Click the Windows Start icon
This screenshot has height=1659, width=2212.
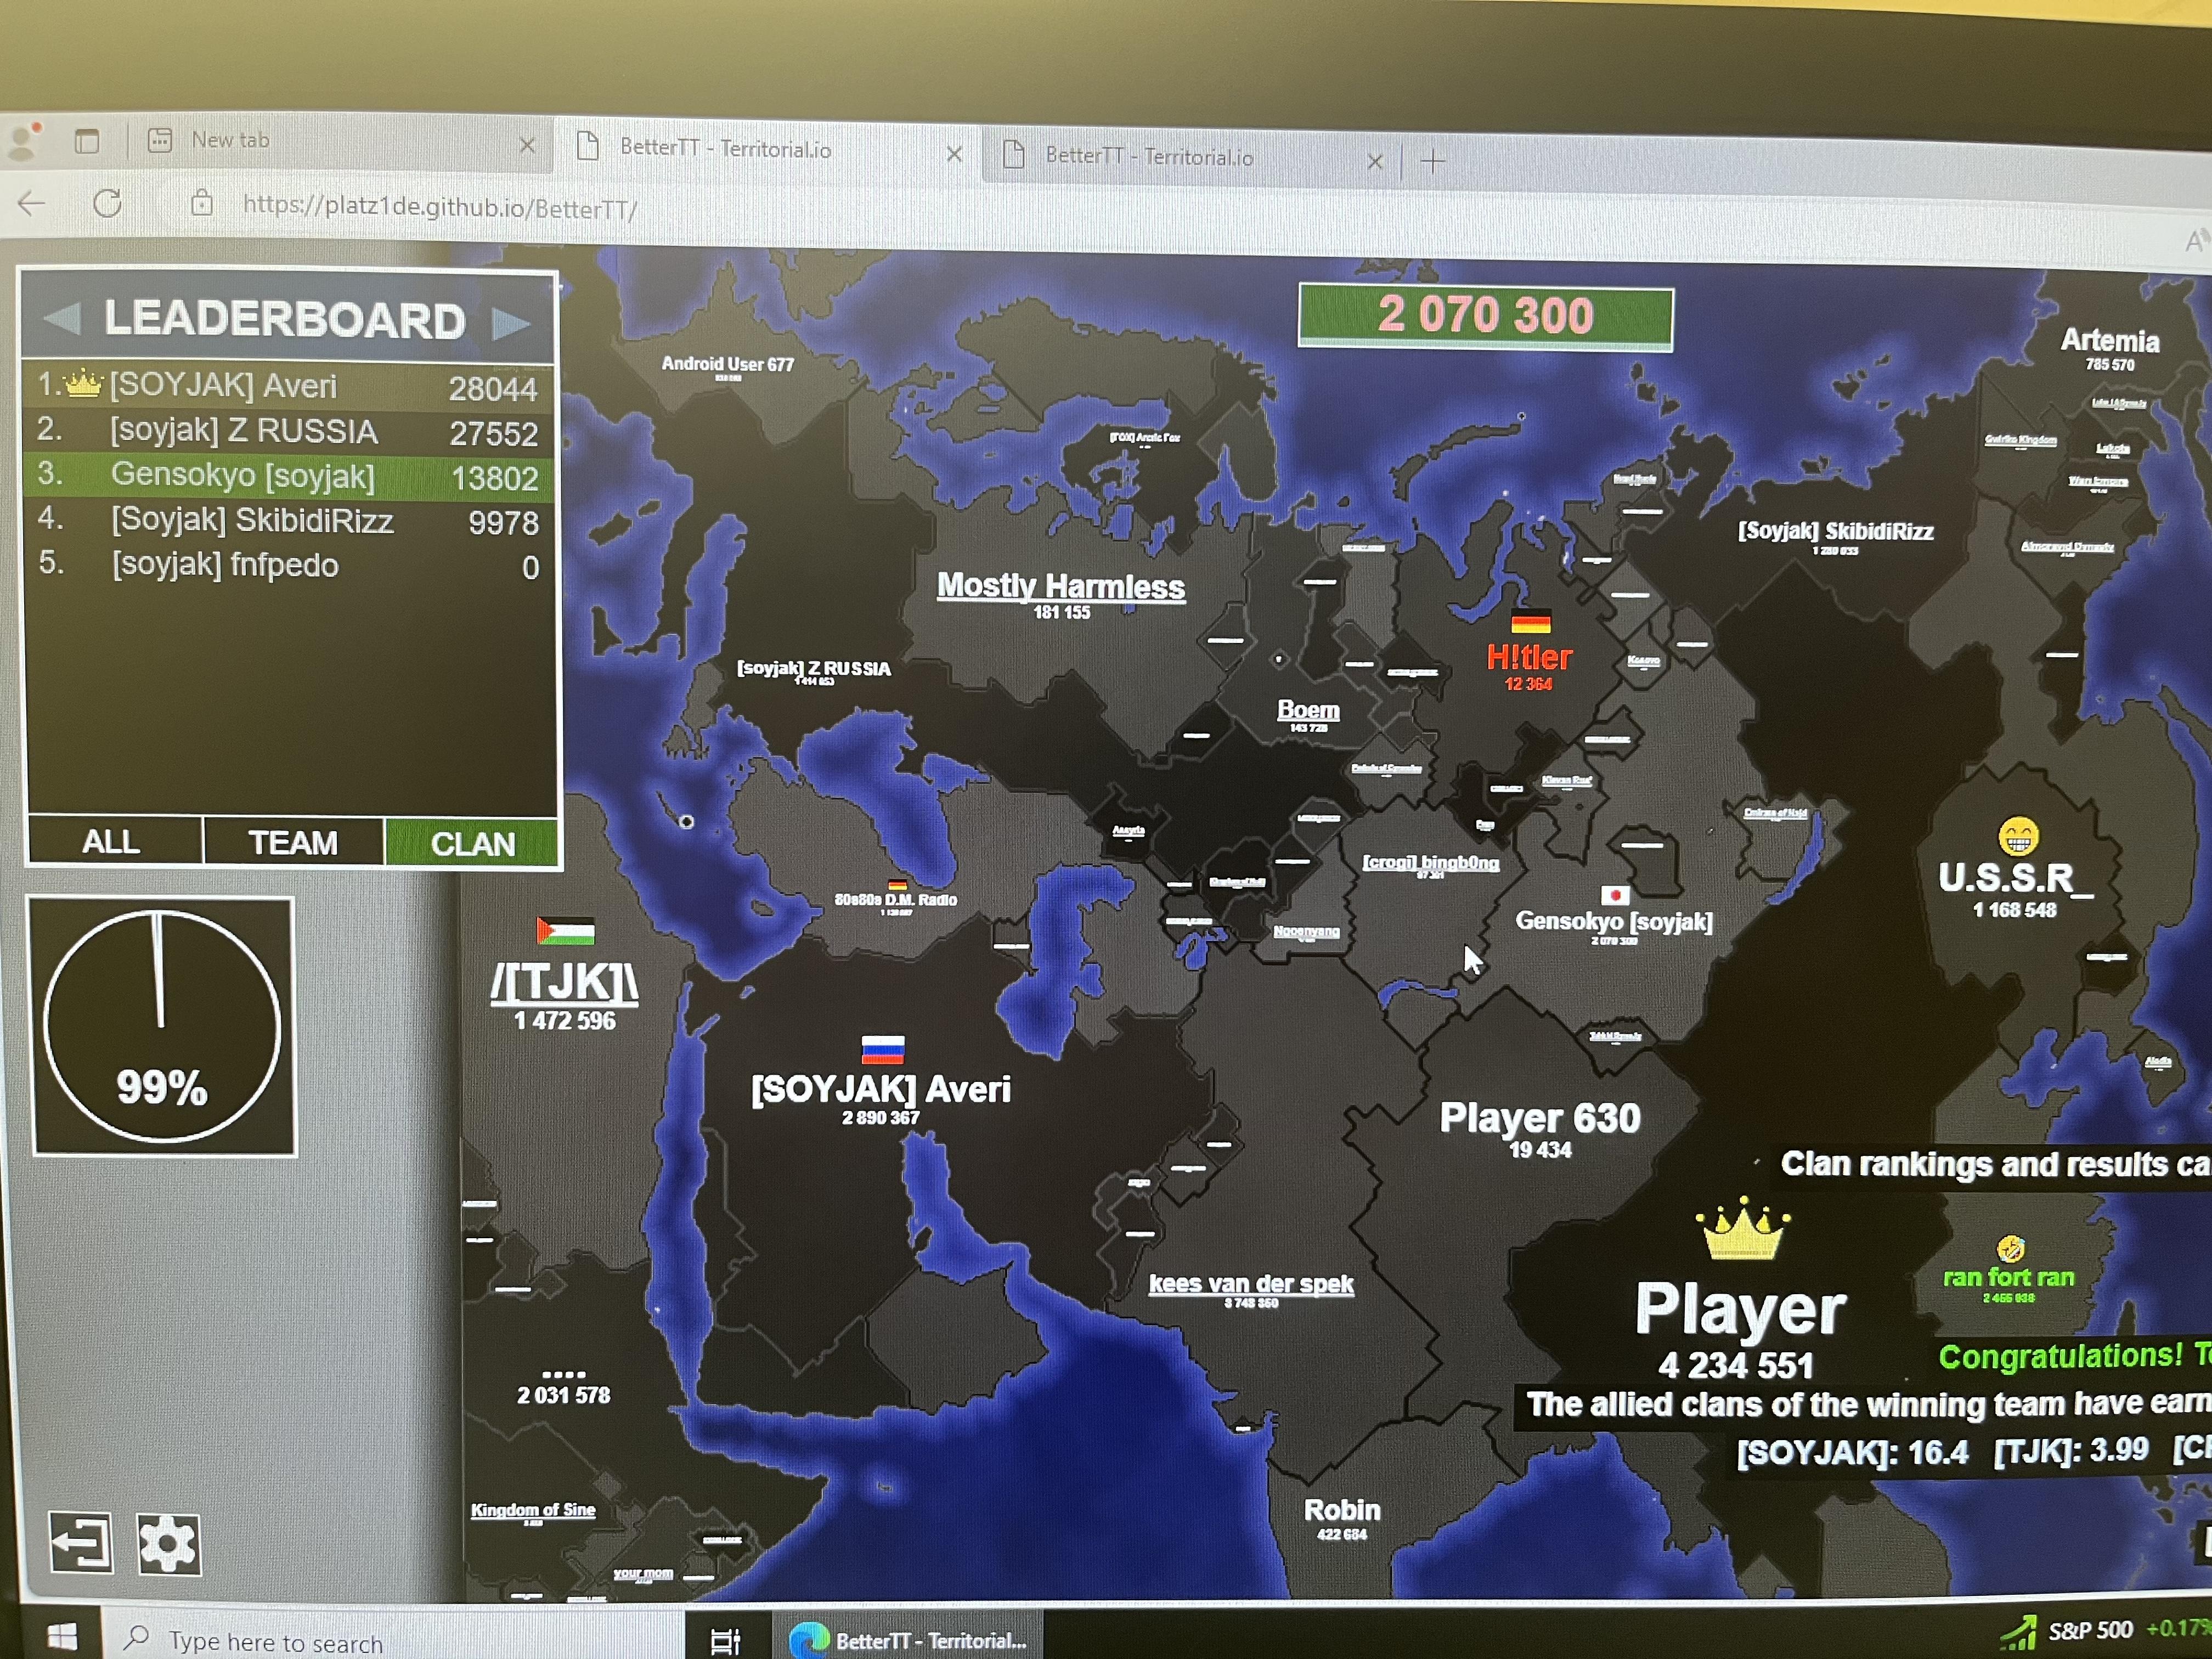point(62,1637)
